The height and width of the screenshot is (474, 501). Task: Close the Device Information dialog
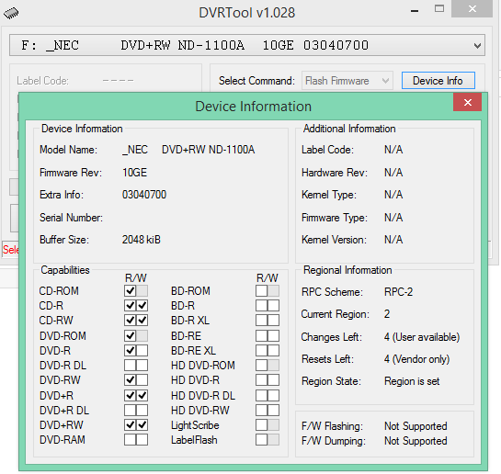[468, 103]
